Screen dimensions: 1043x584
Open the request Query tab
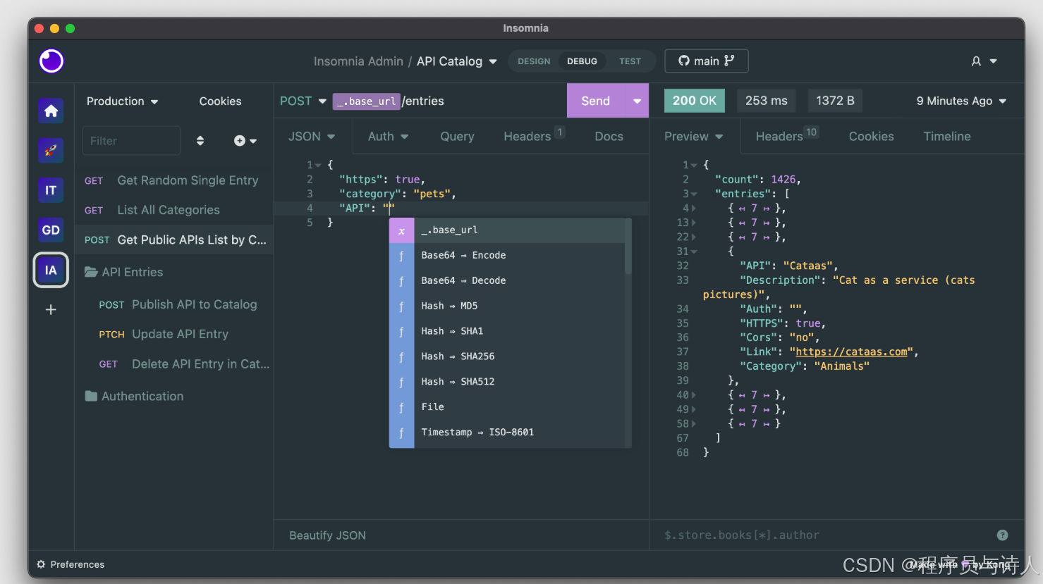coord(457,137)
